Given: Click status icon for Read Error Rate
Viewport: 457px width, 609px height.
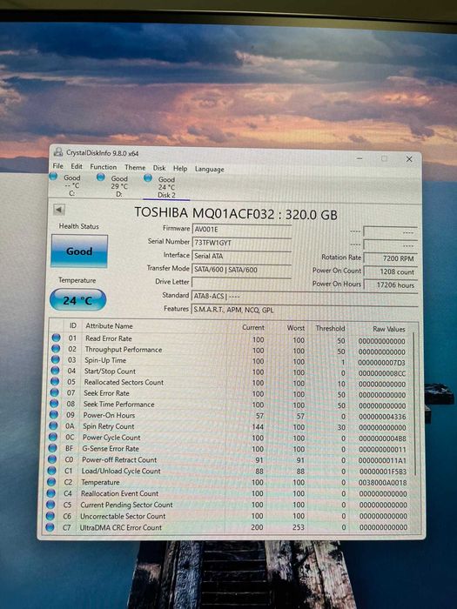Looking at the screenshot, I should [x=56, y=338].
